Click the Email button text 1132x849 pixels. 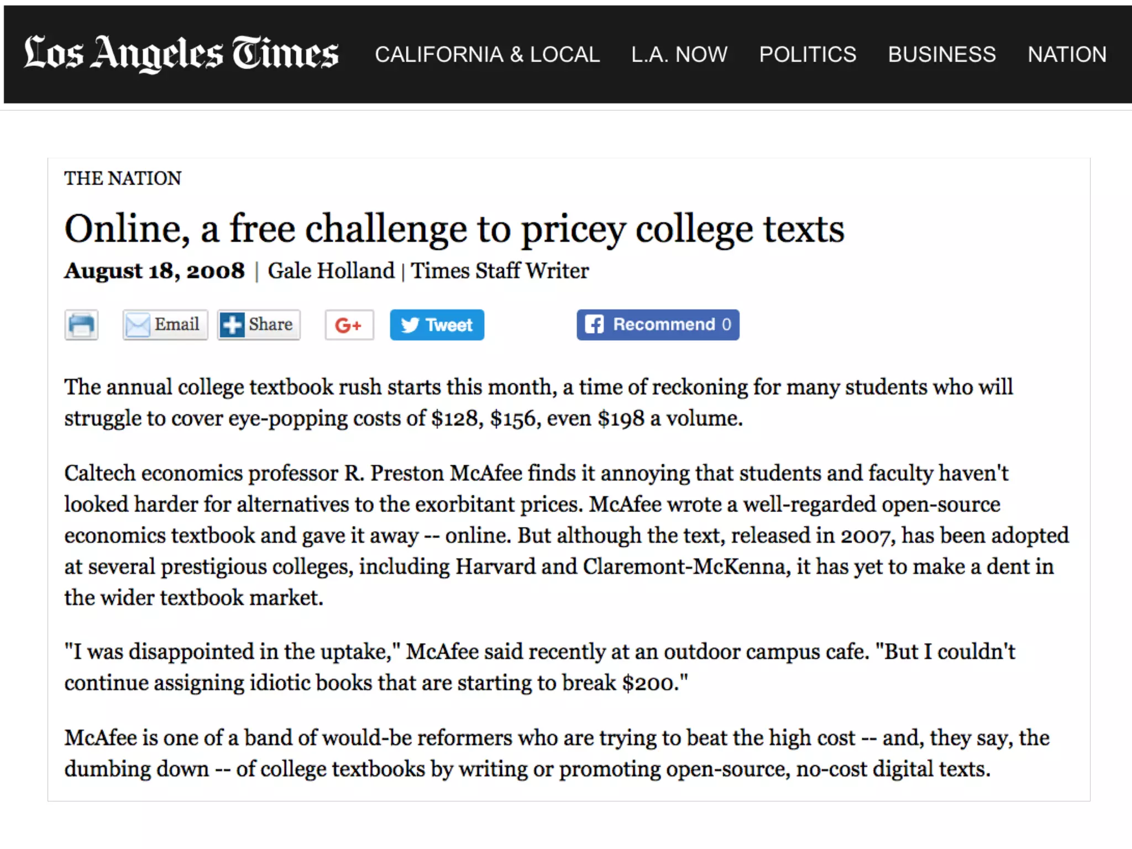pos(177,324)
